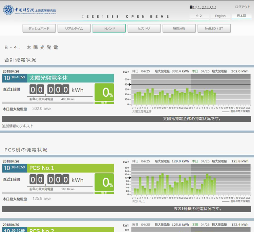The width and height of the screenshot is (254, 232).
Task: Click the 追加情報のテキスト text
Action: click(x=18, y=126)
